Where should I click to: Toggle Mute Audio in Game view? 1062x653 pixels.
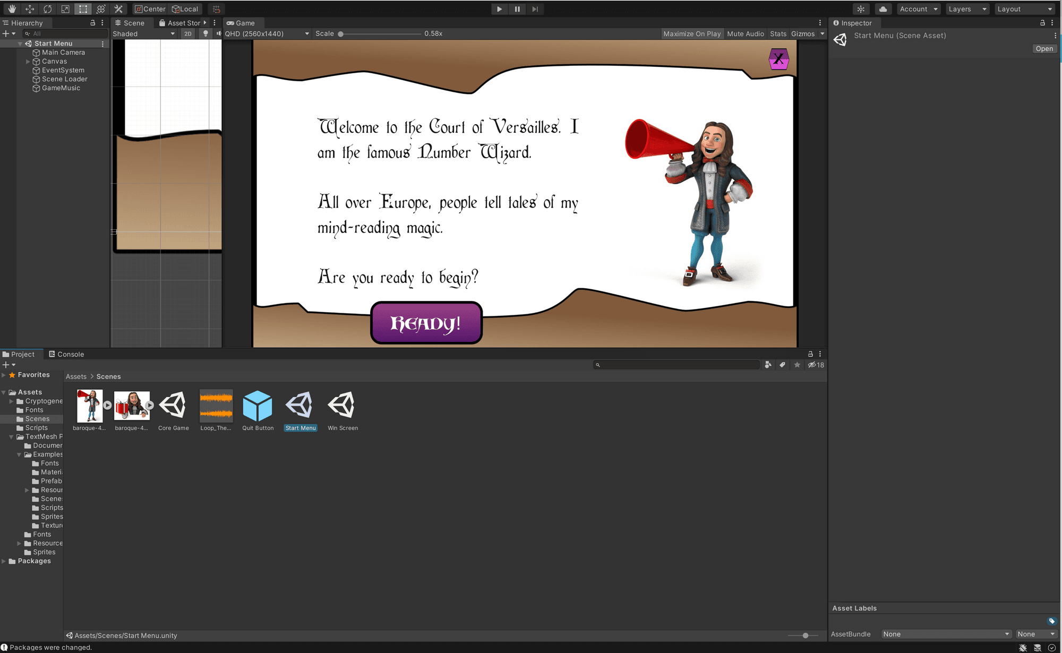point(745,33)
